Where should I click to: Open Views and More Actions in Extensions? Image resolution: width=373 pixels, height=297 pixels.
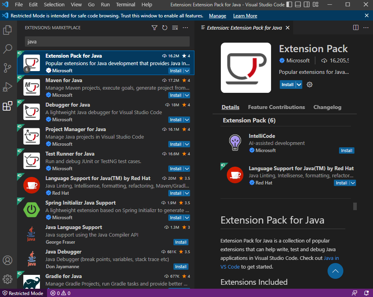pos(185,28)
